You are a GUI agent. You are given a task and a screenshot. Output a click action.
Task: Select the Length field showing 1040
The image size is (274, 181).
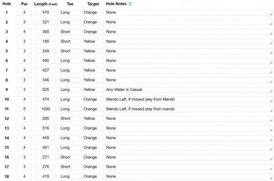pos(46,109)
